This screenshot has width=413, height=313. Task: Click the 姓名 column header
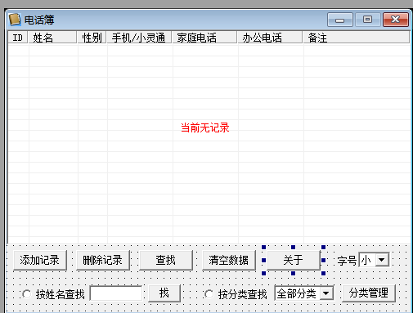click(52, 38)
